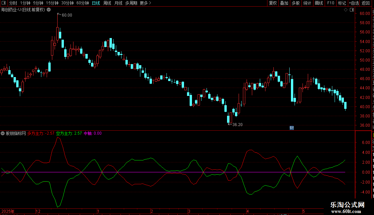Screen dimensions: 374x215
Task: Switch to 月线 monthly chart
Action: click(x=118, y=3)
